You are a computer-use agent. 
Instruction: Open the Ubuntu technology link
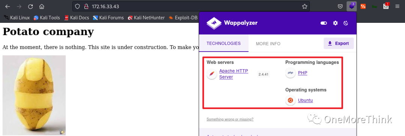click(x=305, y=100)
